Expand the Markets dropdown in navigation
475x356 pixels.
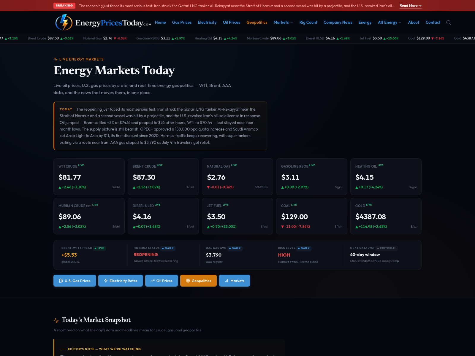(x=283, y=23)
